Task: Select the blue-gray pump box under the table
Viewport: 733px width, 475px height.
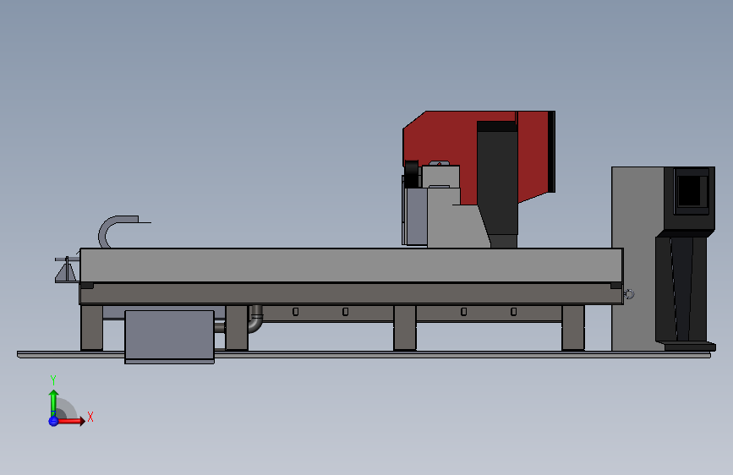Action: (x=169, y=336)
